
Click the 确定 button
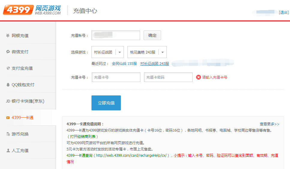(152, 35)
